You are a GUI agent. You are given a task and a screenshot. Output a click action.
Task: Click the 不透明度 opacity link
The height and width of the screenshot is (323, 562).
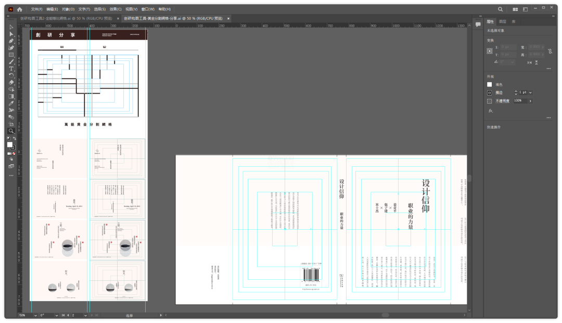click(x=502, y=101)
